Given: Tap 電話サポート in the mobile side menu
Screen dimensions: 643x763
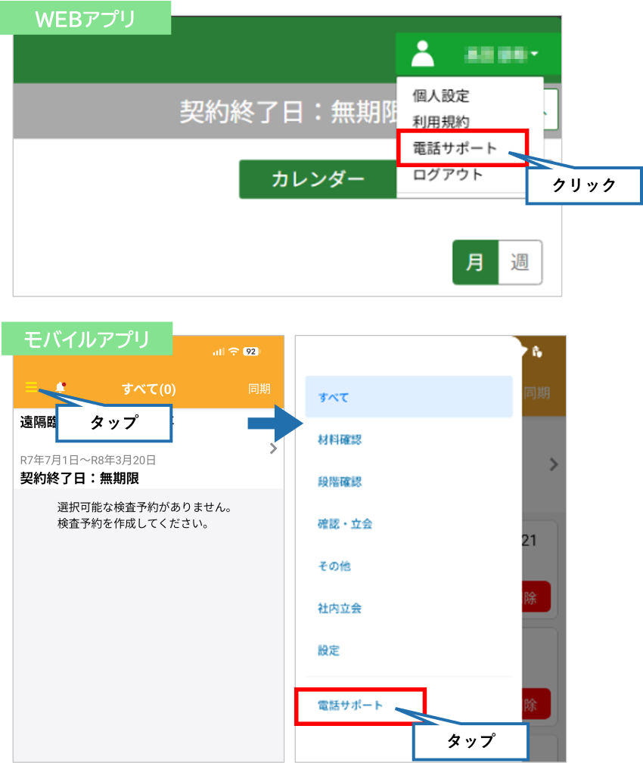Looking at the screenshot, I should 351,706.
